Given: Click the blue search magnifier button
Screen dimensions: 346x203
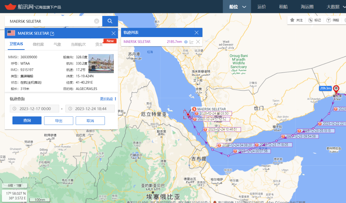Looking at the screenshot, I should click(x=110, y=21).
